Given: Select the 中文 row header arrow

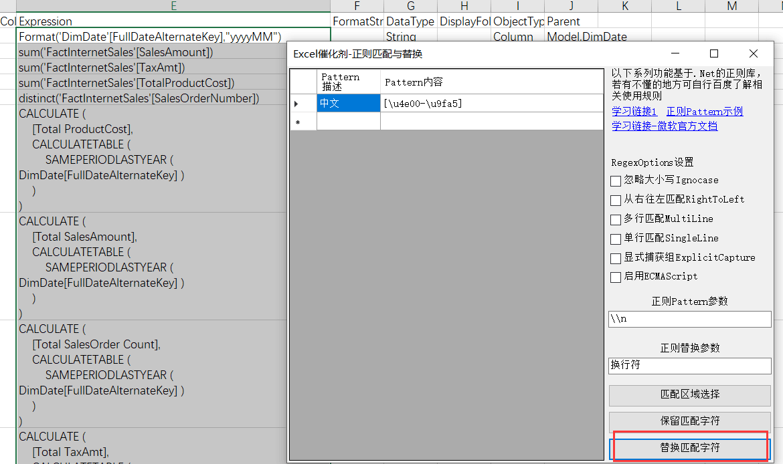Looking at the screenshot, I should point(303,103).
